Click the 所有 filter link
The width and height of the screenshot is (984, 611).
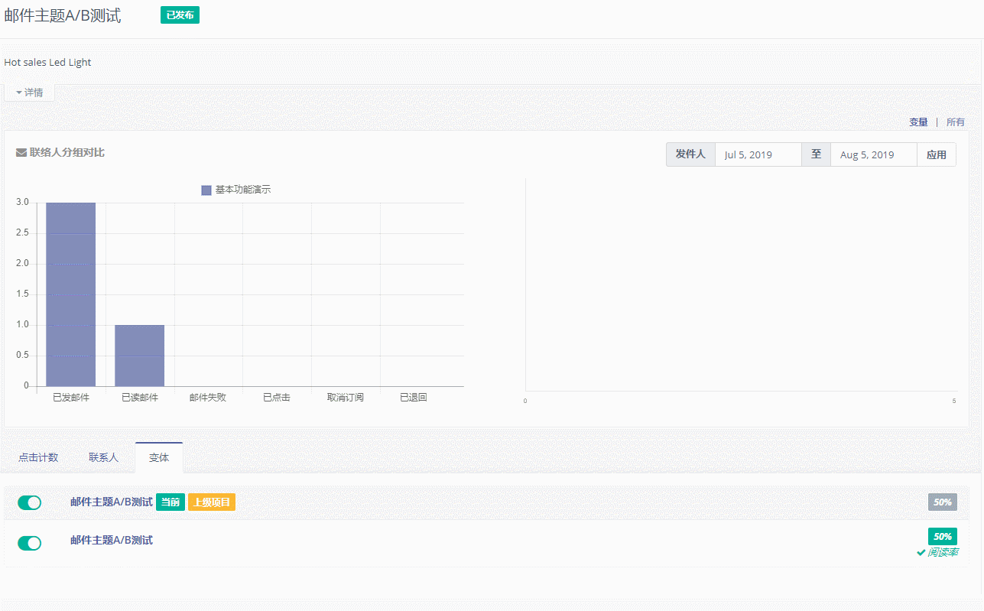(x=955, y=122)
